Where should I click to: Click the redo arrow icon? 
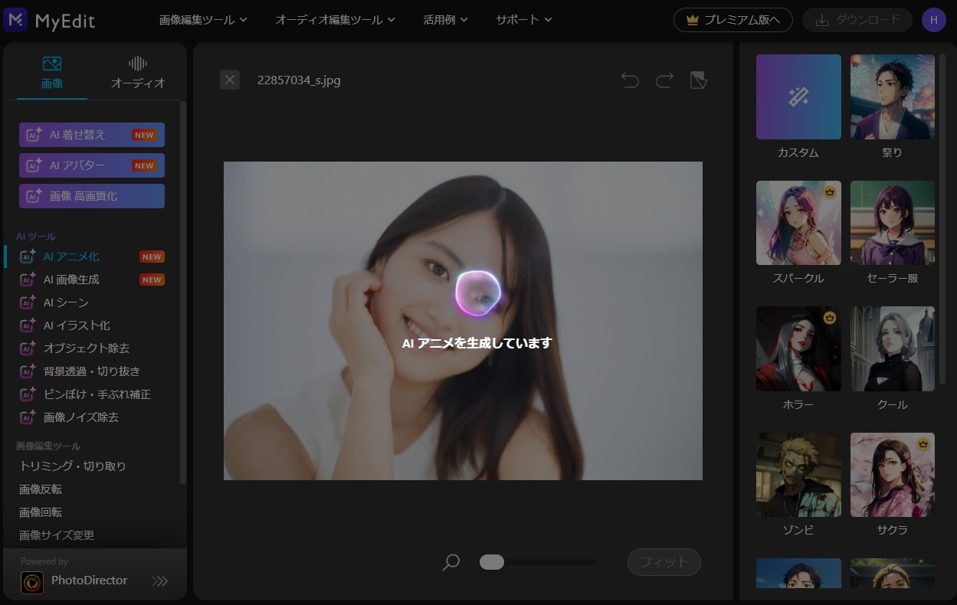[664, 80]
